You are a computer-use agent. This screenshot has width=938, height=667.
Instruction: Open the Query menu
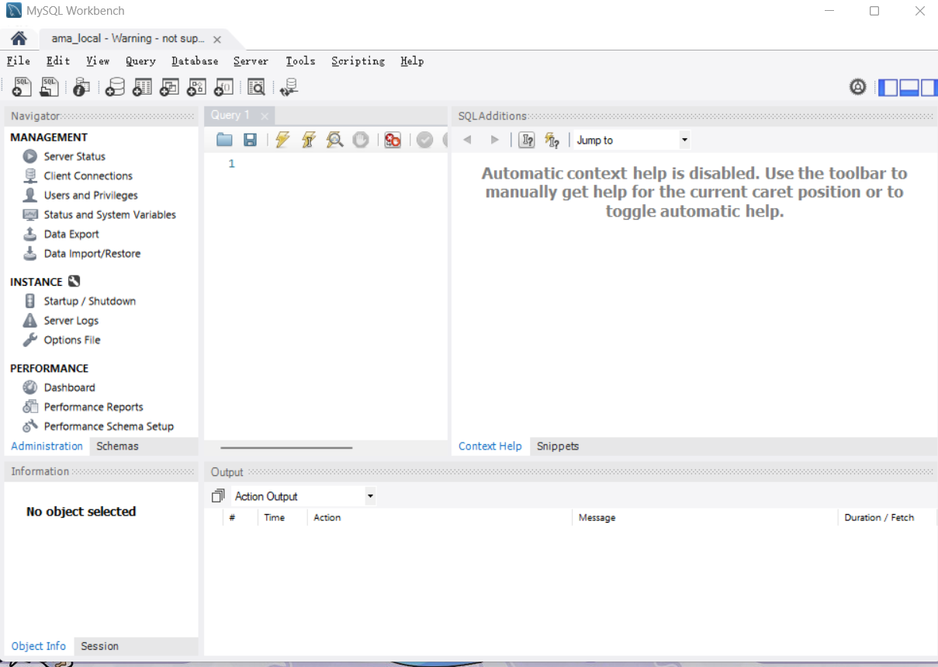pyautogui.click(x=140, y=61)
